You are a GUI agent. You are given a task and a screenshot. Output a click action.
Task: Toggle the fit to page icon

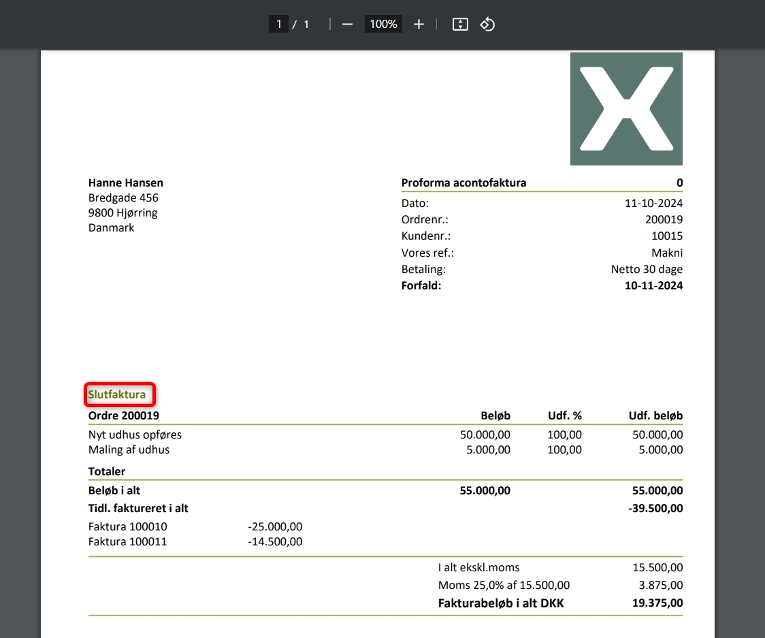pyautogui.click(x=460, y=25)
